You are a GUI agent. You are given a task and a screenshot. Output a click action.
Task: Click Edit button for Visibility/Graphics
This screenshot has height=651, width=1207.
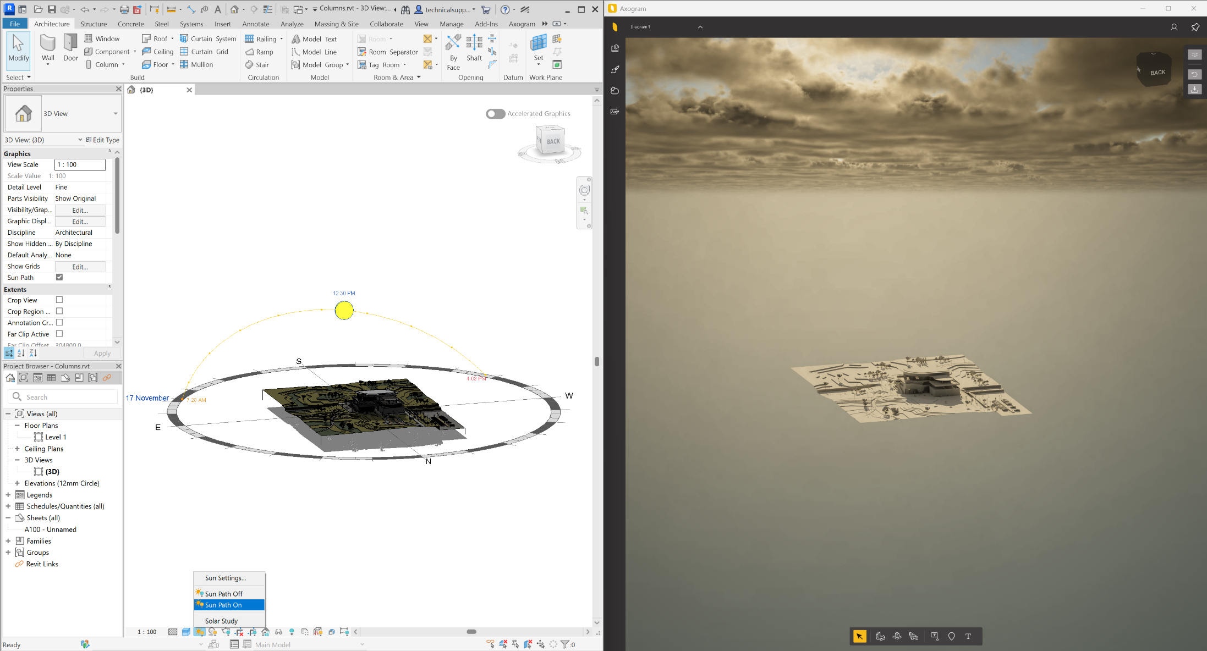pyautogui.click(x=80, y=210)
